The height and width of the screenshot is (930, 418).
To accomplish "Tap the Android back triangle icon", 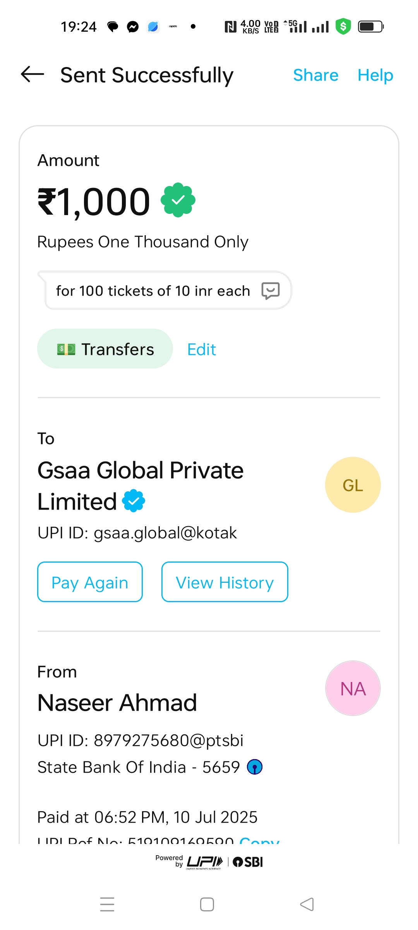I will pyautogui.click(x=307, y=904).
